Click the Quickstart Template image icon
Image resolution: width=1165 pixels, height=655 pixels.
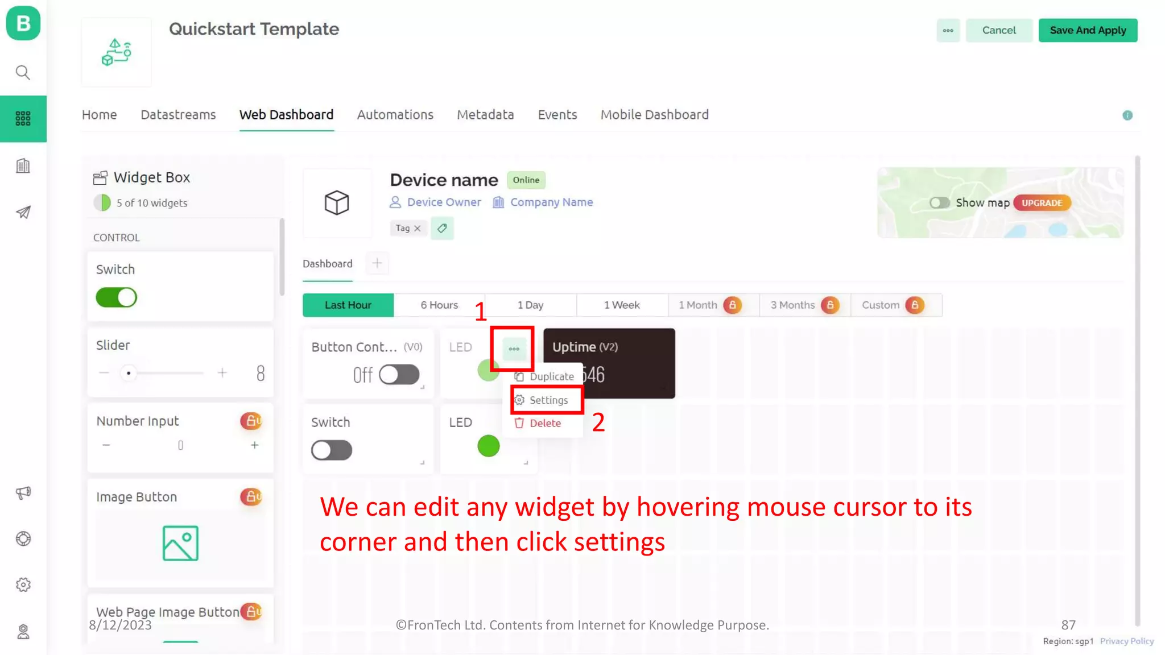(x=117, y=52)
